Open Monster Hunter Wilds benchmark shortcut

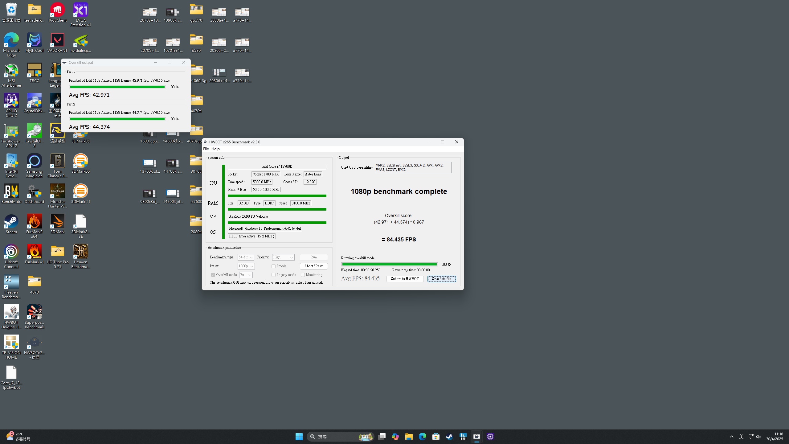click(57, 196)
